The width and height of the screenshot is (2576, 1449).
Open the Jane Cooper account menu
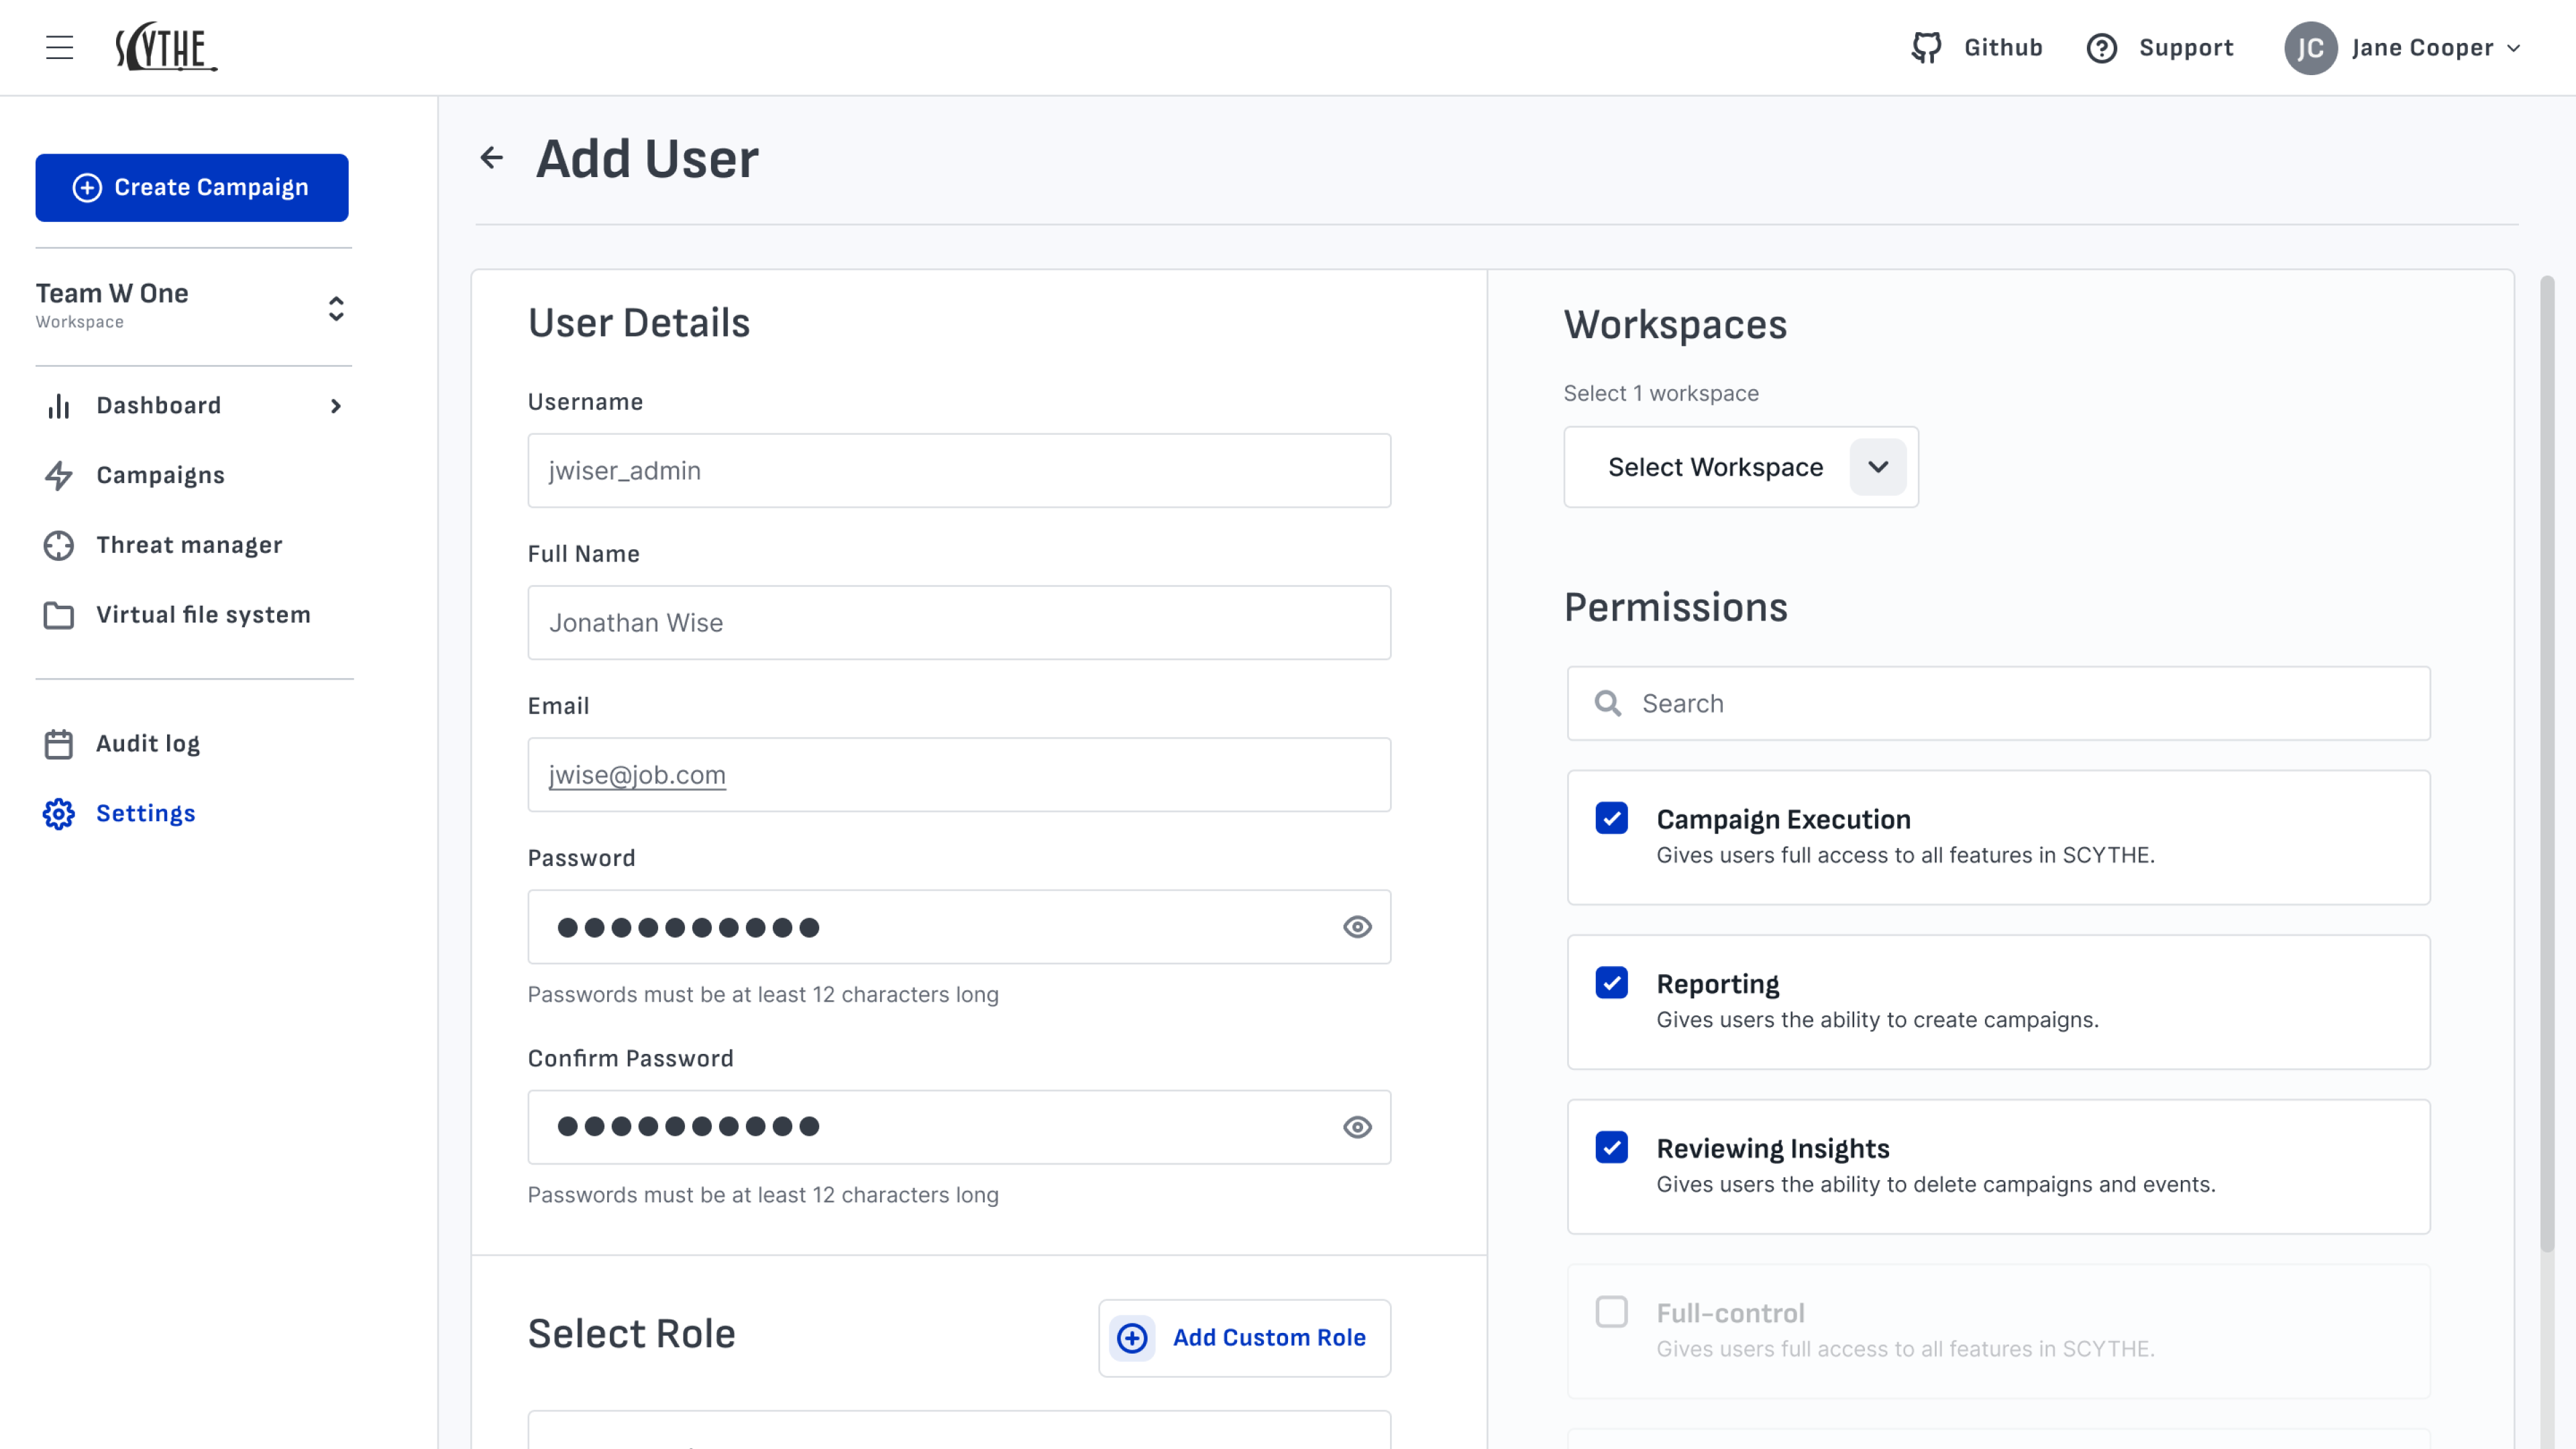point(2403,48)
